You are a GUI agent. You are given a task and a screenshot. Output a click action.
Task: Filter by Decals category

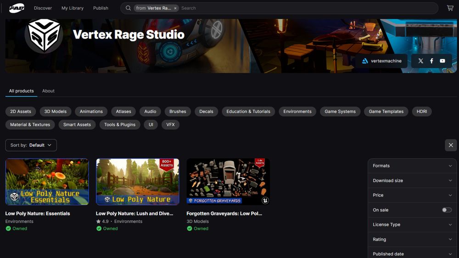206,111
